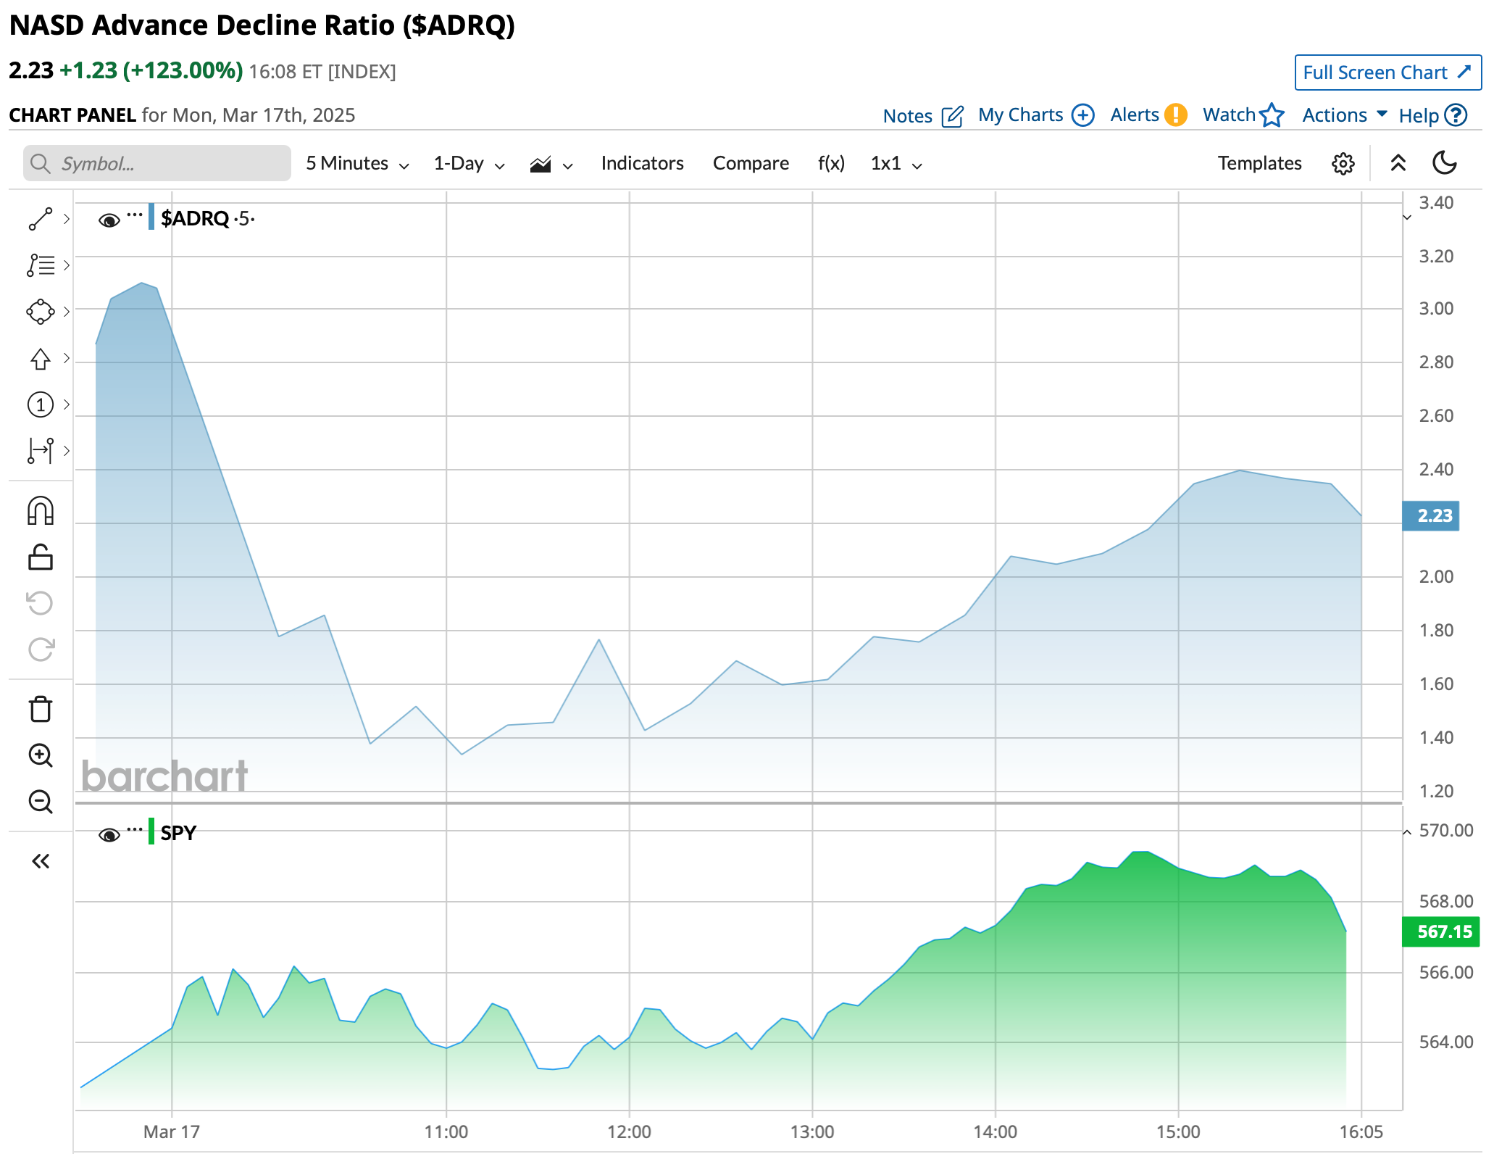
Task: Open the 1-Day period dropdown
Action: click(469, 164)
